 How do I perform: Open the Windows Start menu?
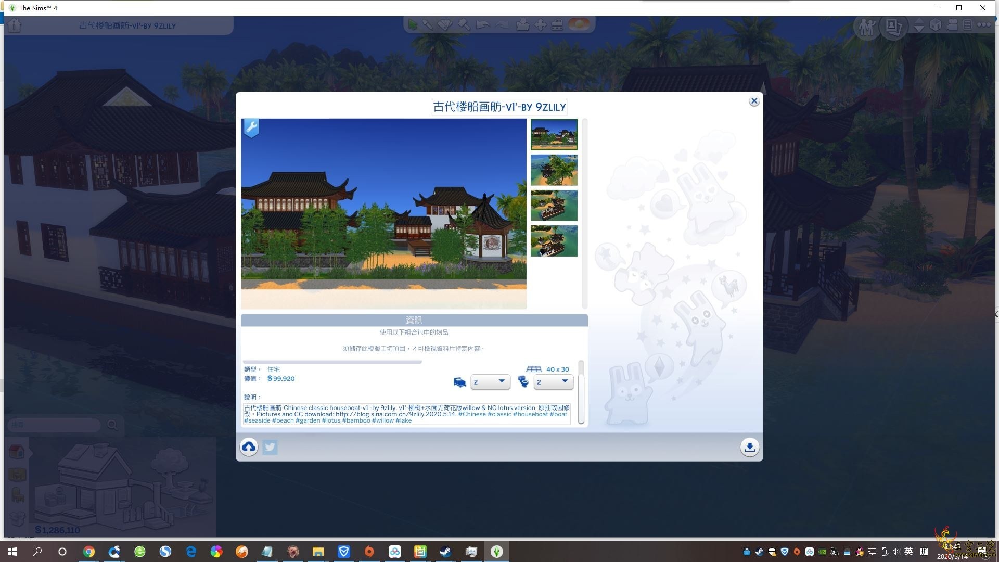(12, 552)
